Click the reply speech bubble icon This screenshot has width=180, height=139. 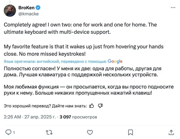click(8, 132)
